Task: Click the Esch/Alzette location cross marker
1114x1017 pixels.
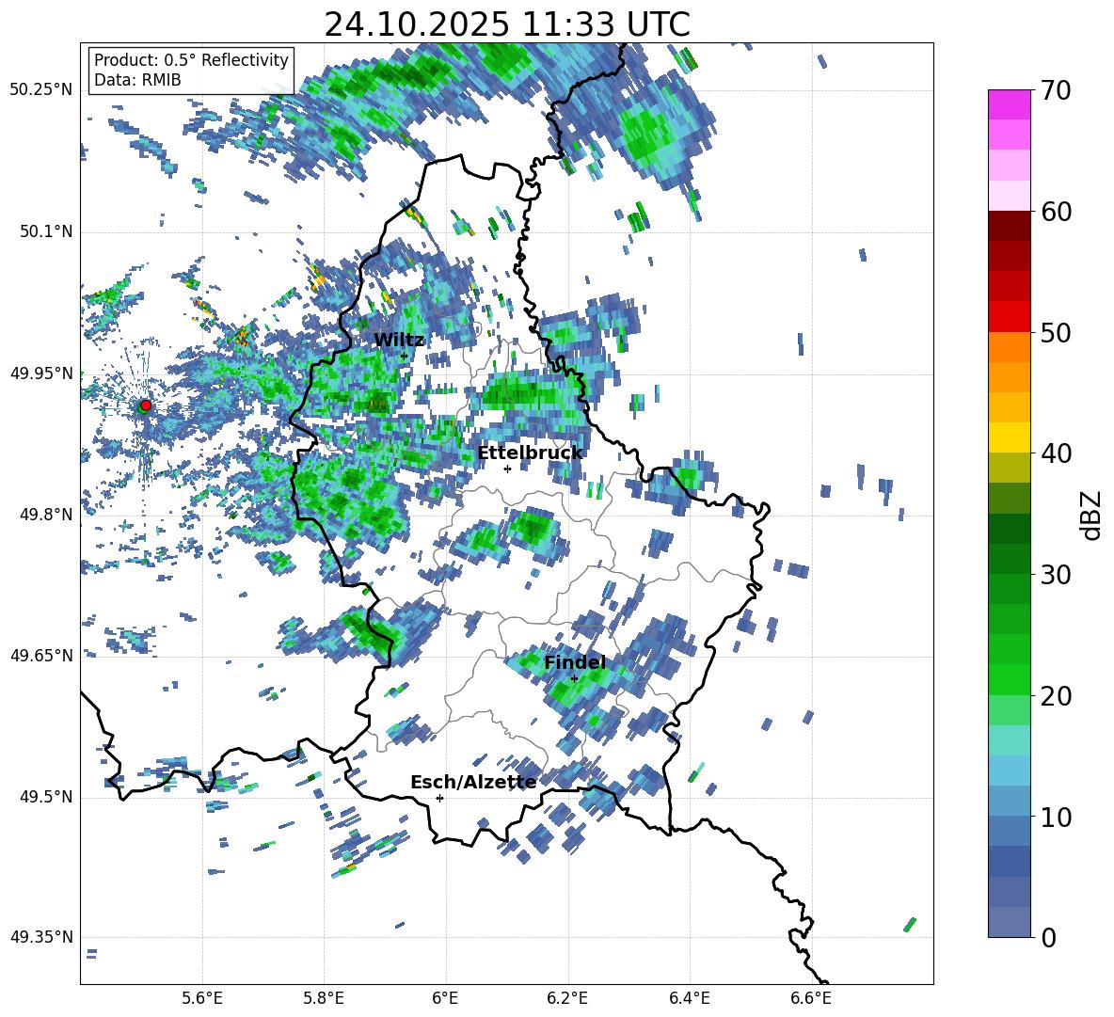Action: tap(439, 798)
